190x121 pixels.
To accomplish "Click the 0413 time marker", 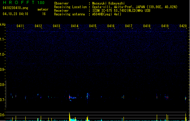I will 56,26.
